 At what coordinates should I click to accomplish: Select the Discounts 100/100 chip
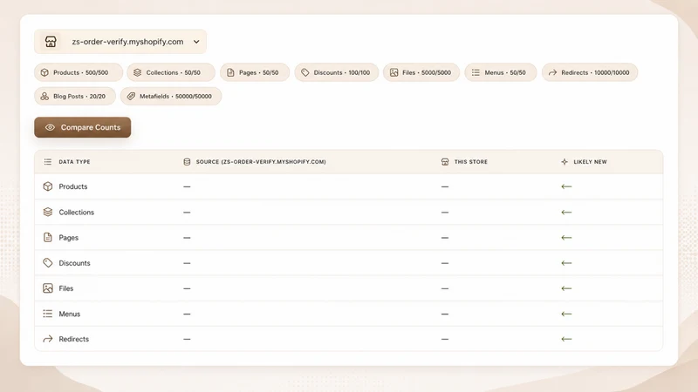(337, 72)
